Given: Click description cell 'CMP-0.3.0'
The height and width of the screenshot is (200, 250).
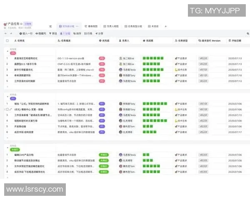Looking at the screenshot, I should [74, 64].
